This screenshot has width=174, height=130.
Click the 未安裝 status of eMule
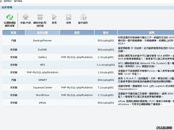(x=14, y=103)
